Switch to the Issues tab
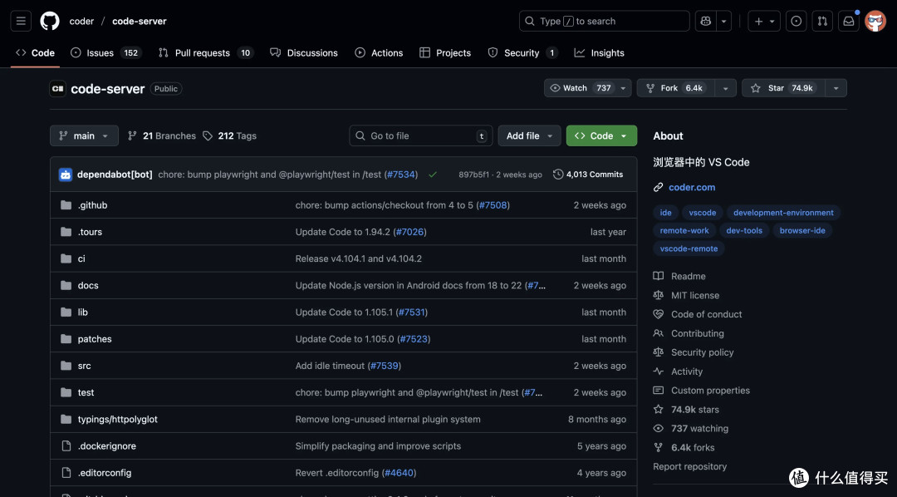This screenshot has width=897, height=497. coord(105,52)
